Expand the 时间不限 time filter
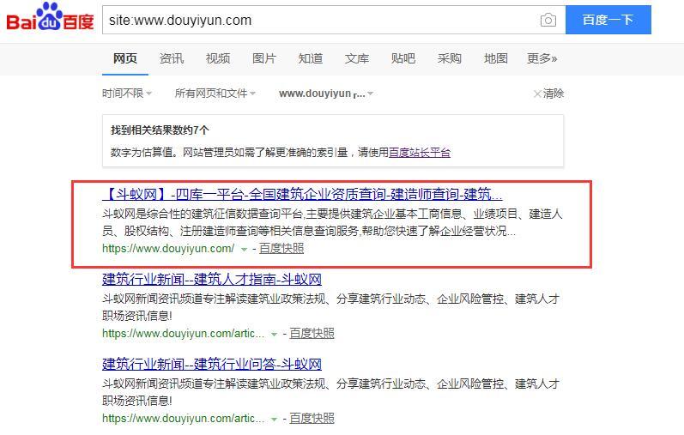684x435 pixels. click(x=126, y=94)
